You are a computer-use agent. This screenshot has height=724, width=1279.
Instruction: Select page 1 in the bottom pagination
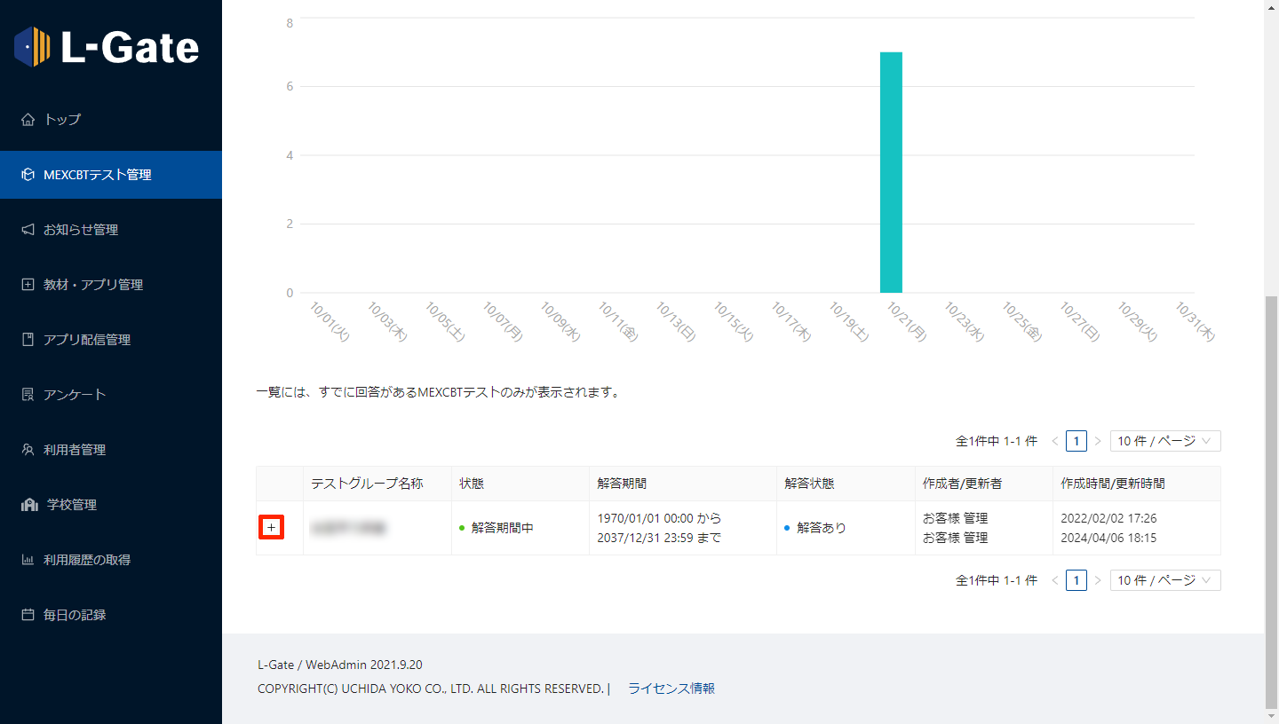point(1076,580)
